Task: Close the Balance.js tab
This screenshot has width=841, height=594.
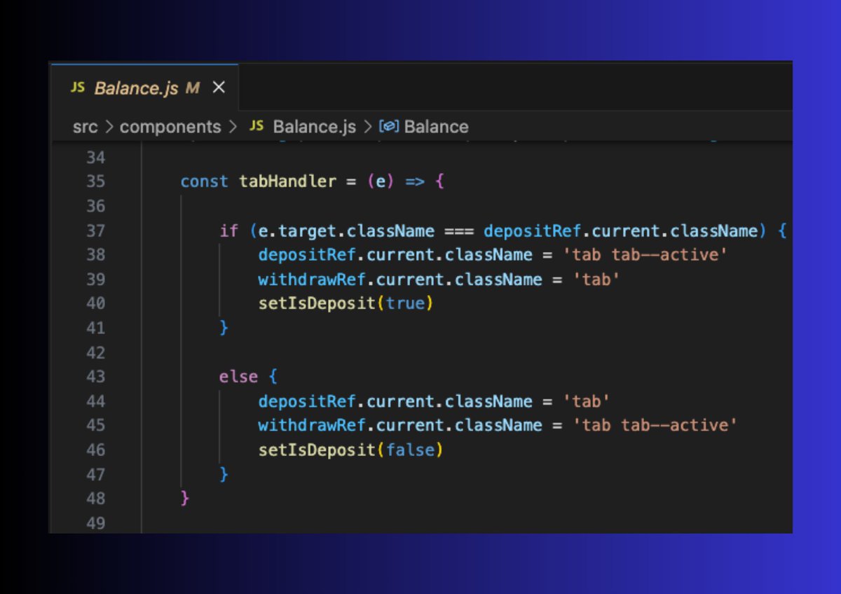Action: click(x=219, y=88)
